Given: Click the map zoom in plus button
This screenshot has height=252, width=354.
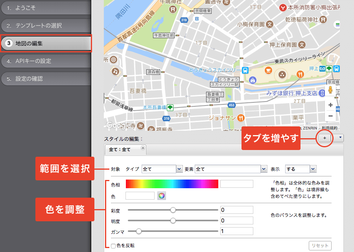Looking at the screenshot, I should 330,105.
